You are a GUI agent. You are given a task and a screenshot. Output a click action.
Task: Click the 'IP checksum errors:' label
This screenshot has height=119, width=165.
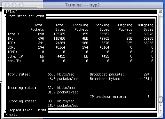[x=108, y=97]
